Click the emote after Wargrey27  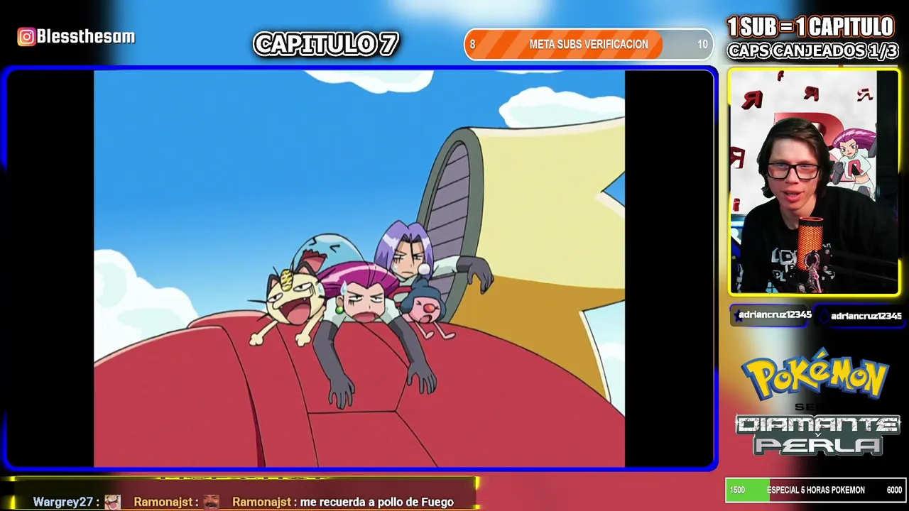[112, 502]
